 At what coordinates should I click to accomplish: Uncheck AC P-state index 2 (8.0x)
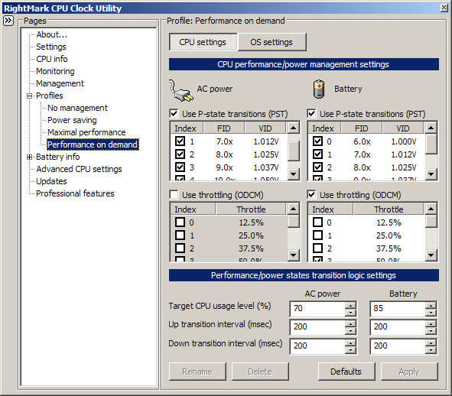tap(180, 154)
